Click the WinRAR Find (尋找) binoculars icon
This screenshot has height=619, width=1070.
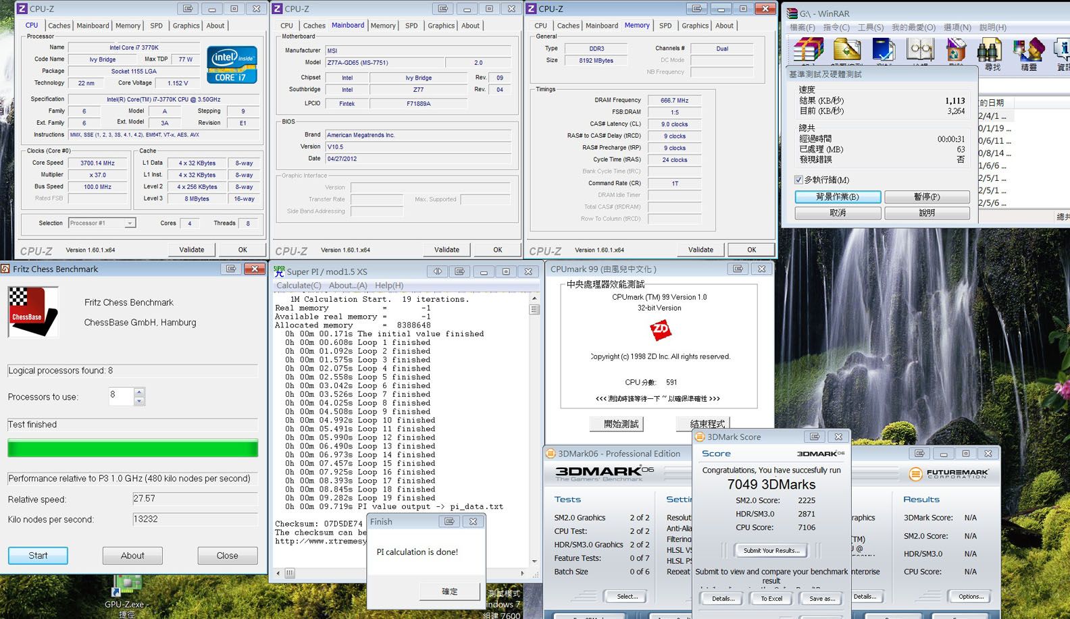coord(991,50)
